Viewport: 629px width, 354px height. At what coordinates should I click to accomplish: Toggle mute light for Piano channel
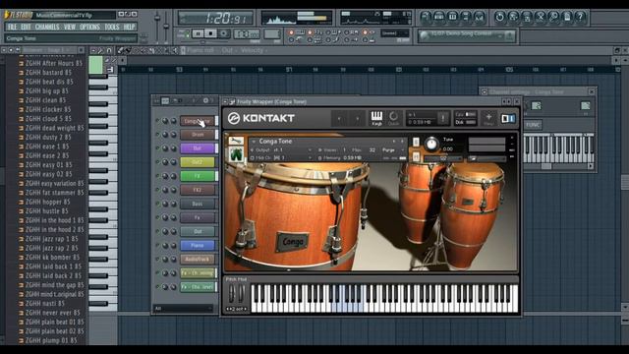click(x=157, y=245)
